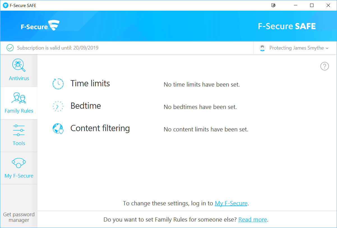Click the Bedtime dotted clock icon
The image size is (337, 228).
tap(58, 106)
